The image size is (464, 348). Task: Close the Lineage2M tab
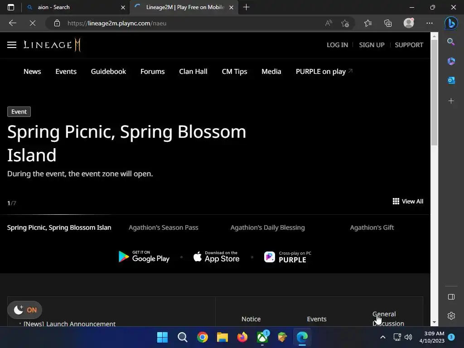(232, 7)
